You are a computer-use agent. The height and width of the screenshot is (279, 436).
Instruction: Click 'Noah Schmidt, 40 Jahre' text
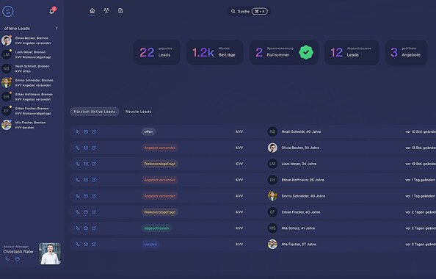tap(301, 131)
